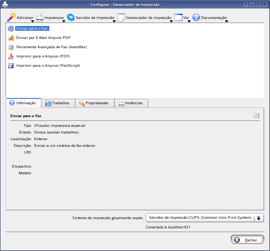Select Enviar por E-Mail Arquivo PDF

(x=43, y=38)
